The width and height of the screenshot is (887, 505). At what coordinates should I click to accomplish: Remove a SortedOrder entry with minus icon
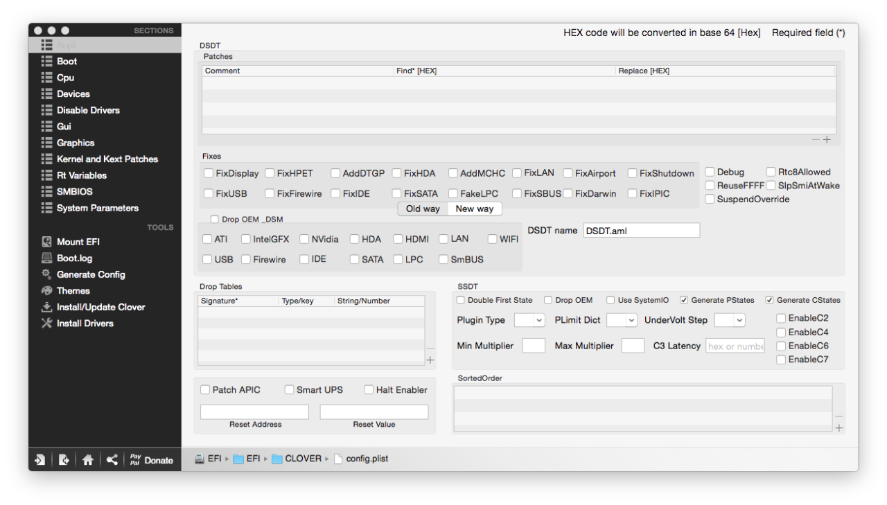pyautogui.click(x=839, y=417)
